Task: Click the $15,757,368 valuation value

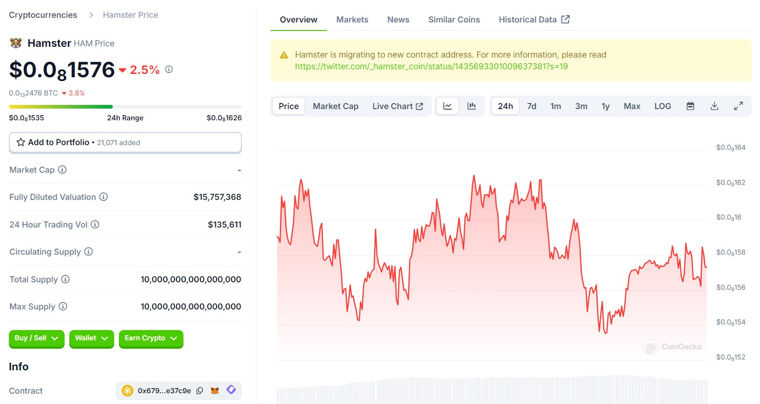Action: coord(218,197)
